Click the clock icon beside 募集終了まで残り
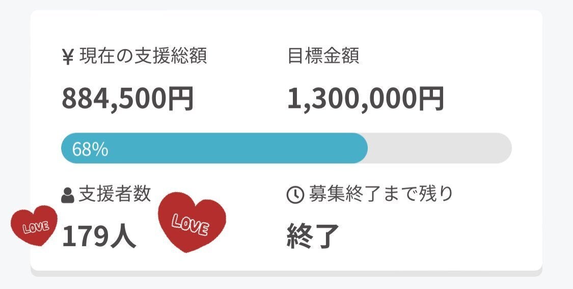The image size is (573, 289). 295,195
